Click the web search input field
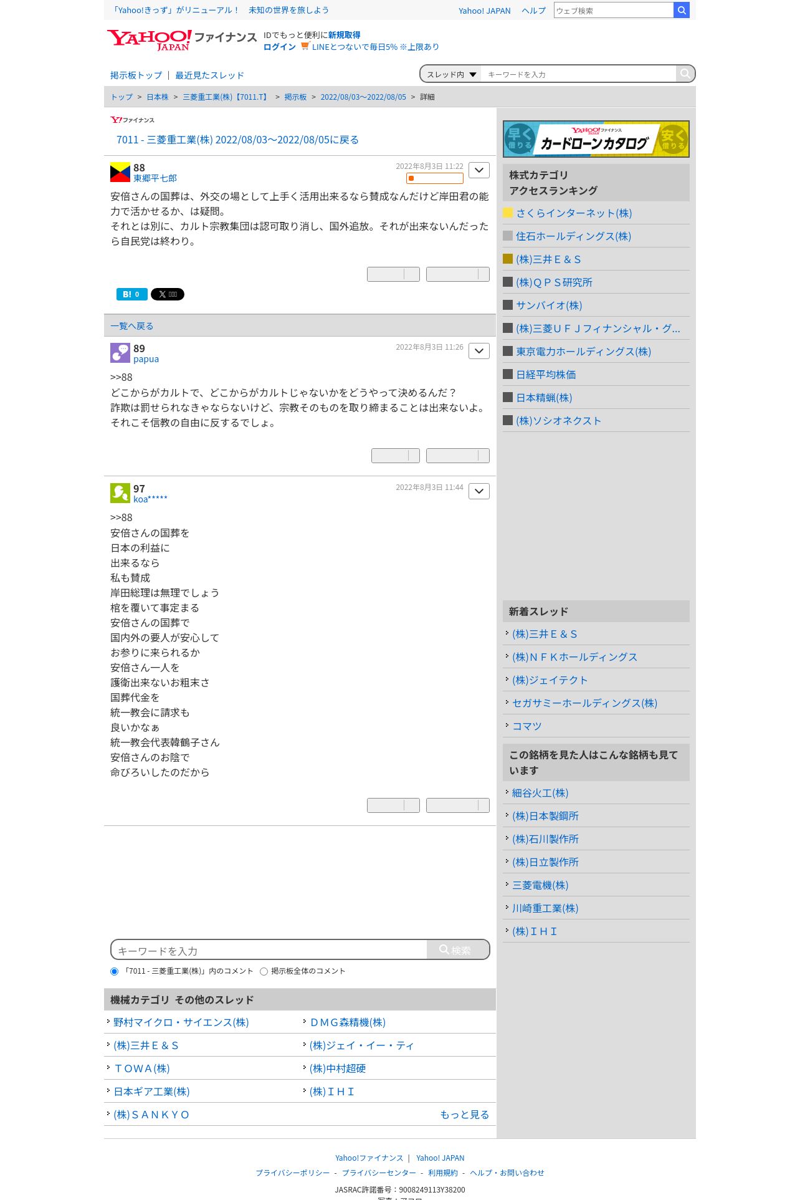 [x=614, y=10]
